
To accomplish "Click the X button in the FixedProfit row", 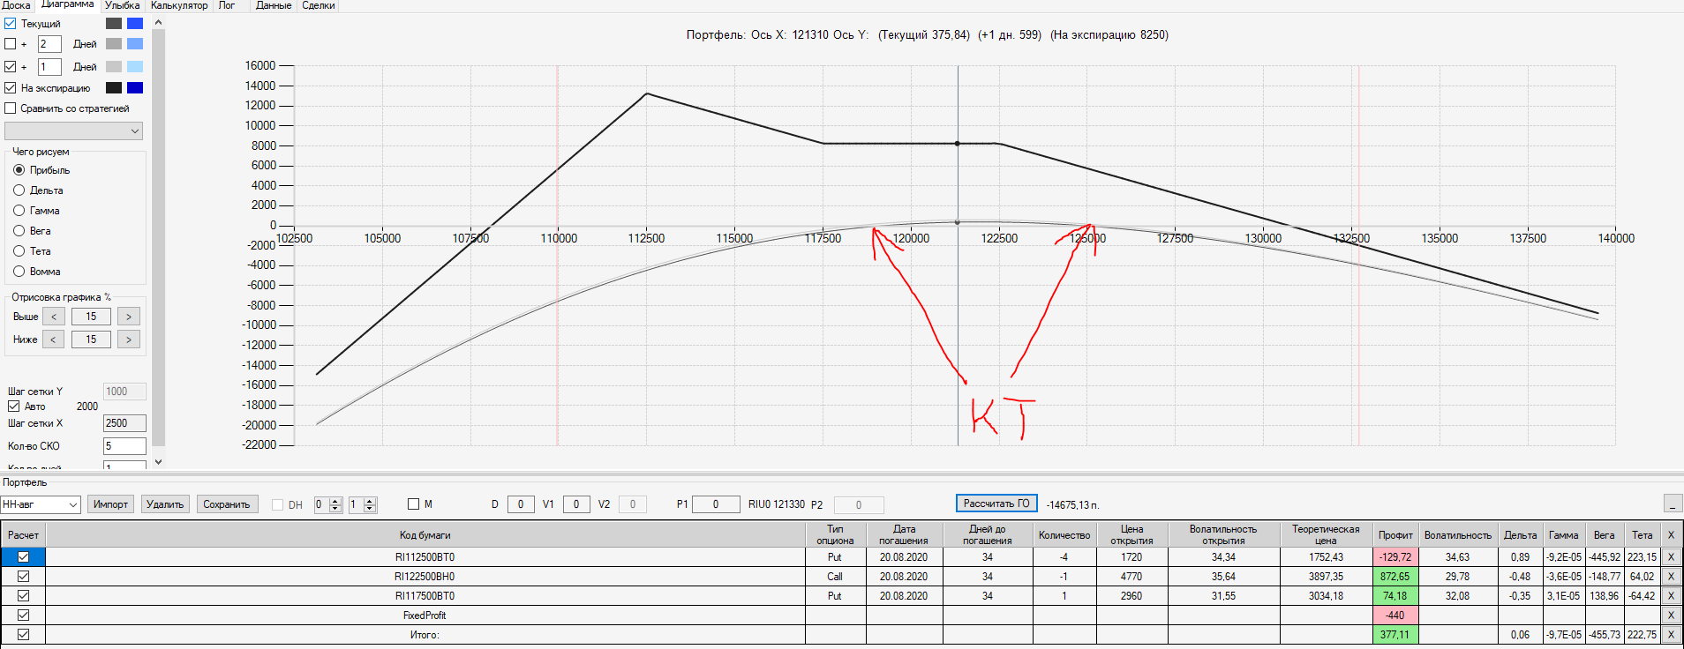I will tap(1671, 615).
